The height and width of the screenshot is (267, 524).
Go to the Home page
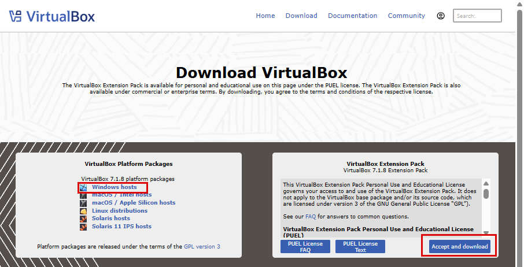click(265, 16)
